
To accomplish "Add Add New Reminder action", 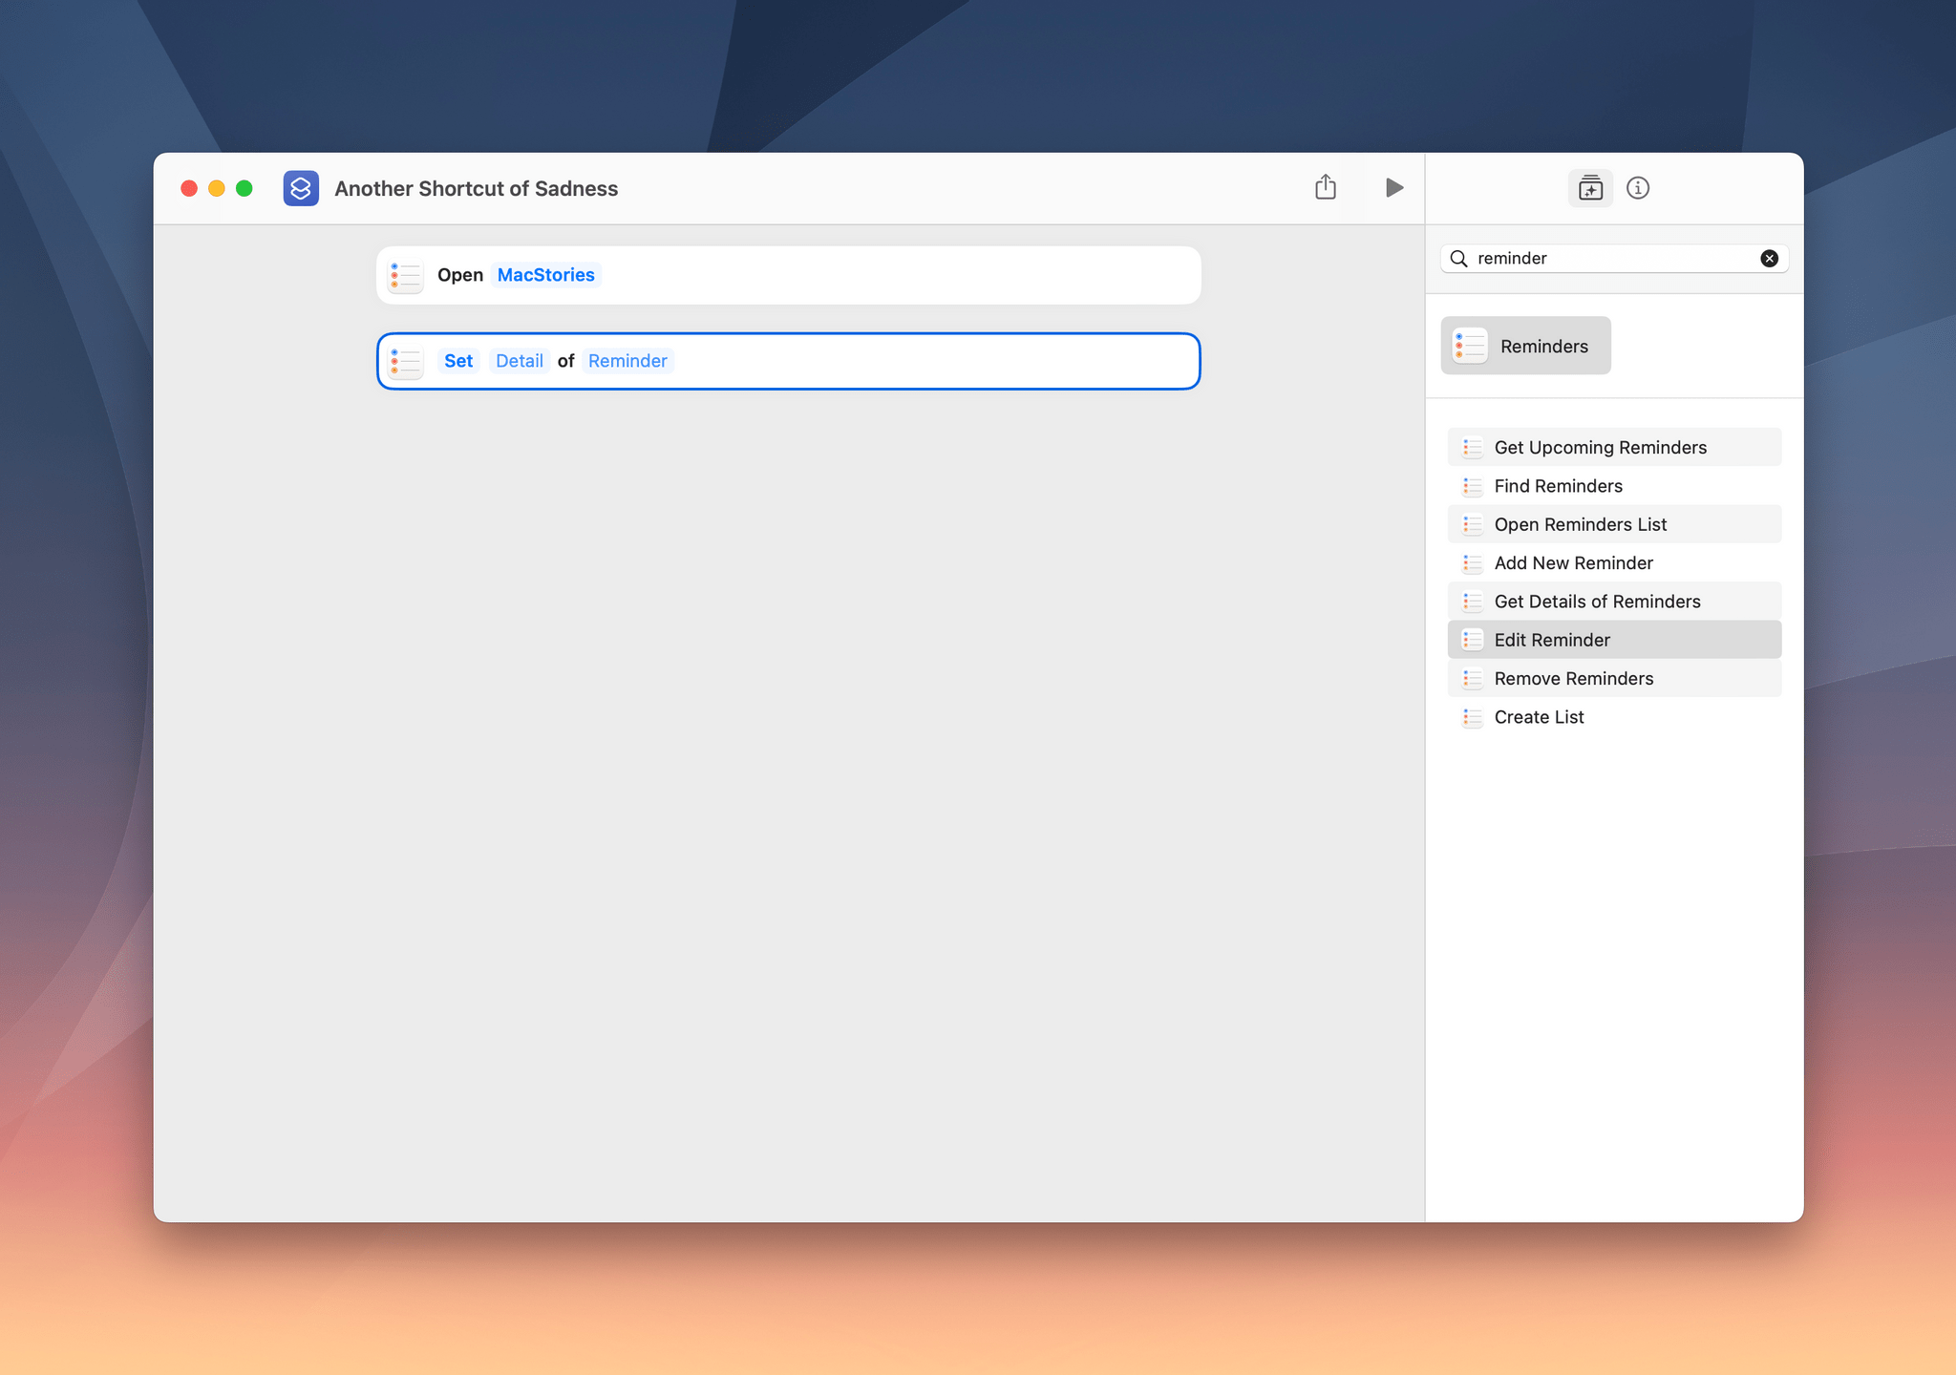I will pos(1614,562).
